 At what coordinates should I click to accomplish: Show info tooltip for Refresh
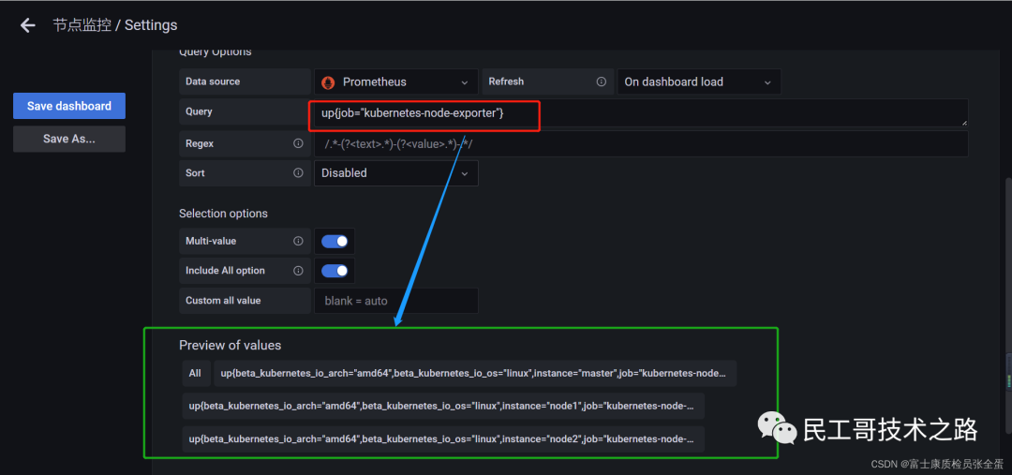coord(601,82)
